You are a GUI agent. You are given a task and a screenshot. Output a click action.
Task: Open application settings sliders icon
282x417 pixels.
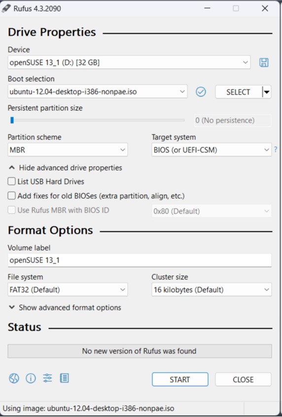pyautogui.click(x=47, y=378)
